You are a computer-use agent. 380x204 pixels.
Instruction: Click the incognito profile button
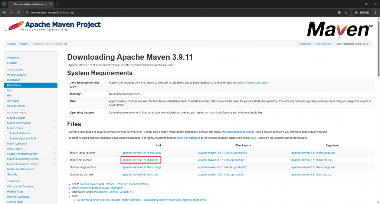pyautogui.click(x=362, y=12)
